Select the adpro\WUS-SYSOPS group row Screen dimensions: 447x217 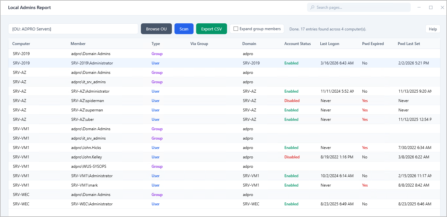(x=88, y=166)
